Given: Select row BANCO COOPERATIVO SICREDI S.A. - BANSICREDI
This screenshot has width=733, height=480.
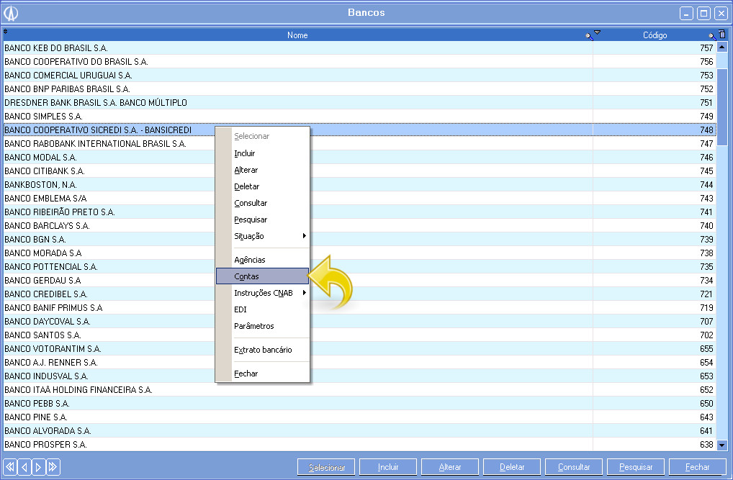Looking at the screenshot, I should tap(359, 130).
